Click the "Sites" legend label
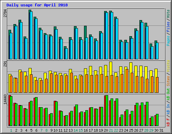The width and height of the screenshot is (172, 134). click(x=168, y=81)
